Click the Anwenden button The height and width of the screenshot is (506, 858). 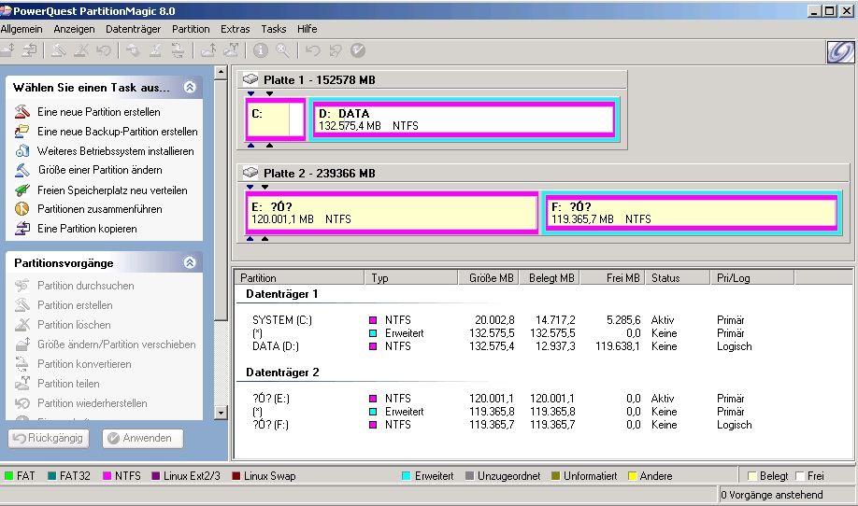pos(143,438)
